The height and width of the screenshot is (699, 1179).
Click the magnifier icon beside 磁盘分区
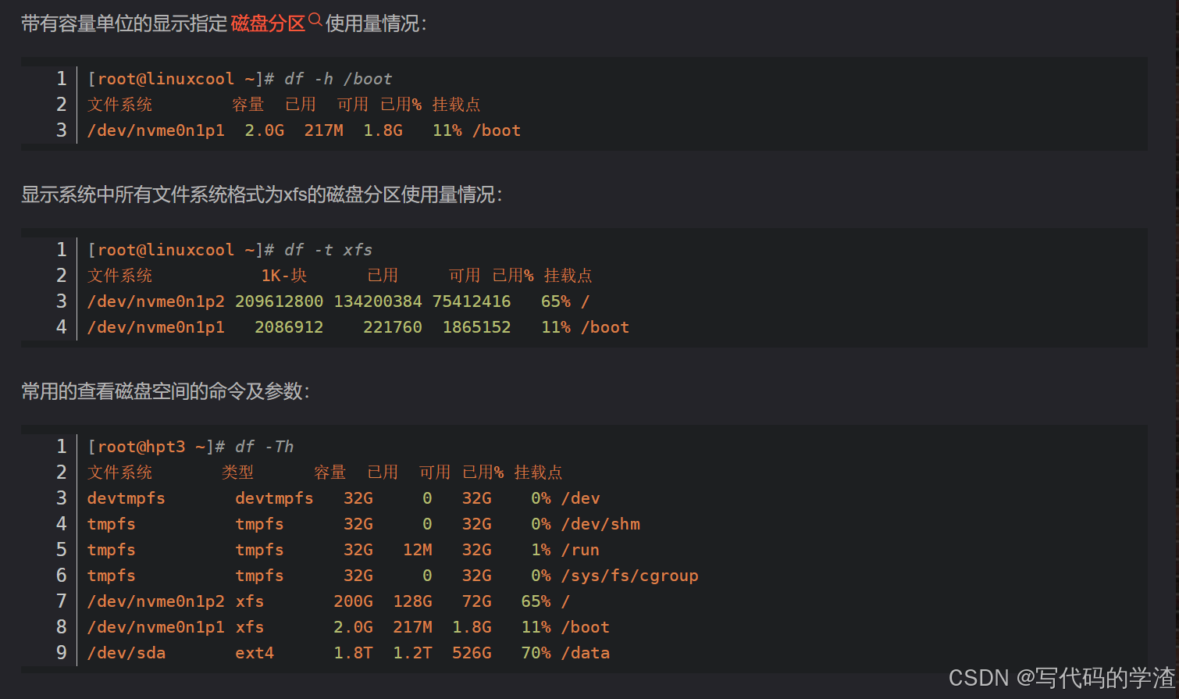point(315,18)
